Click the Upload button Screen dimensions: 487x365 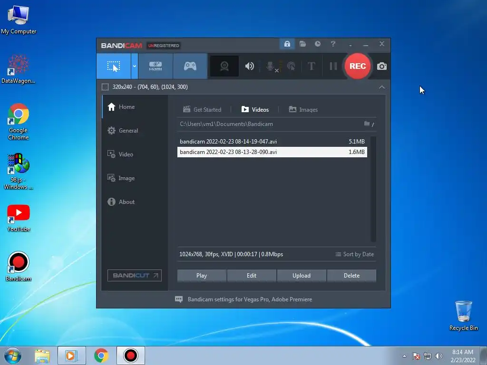(302, 276)
